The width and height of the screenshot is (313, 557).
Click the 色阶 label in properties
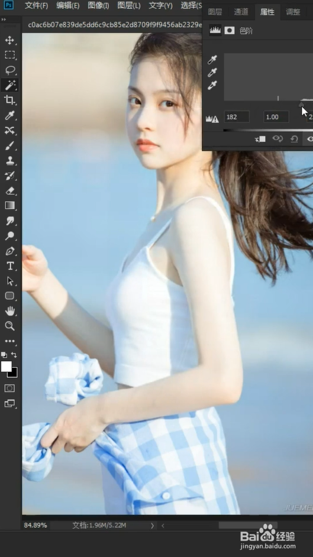point(246,31)
